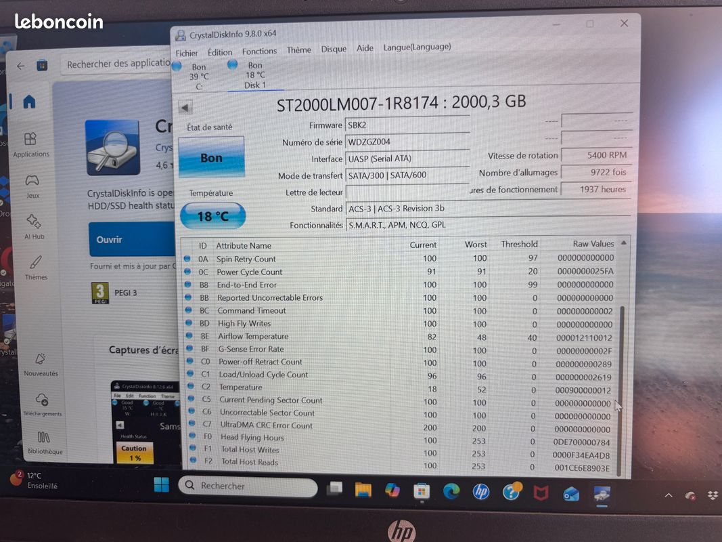The height and width of the screenshot is (542, 722).
Task: Click the PEGI 3 rating badge
Action: coord(100,293)
